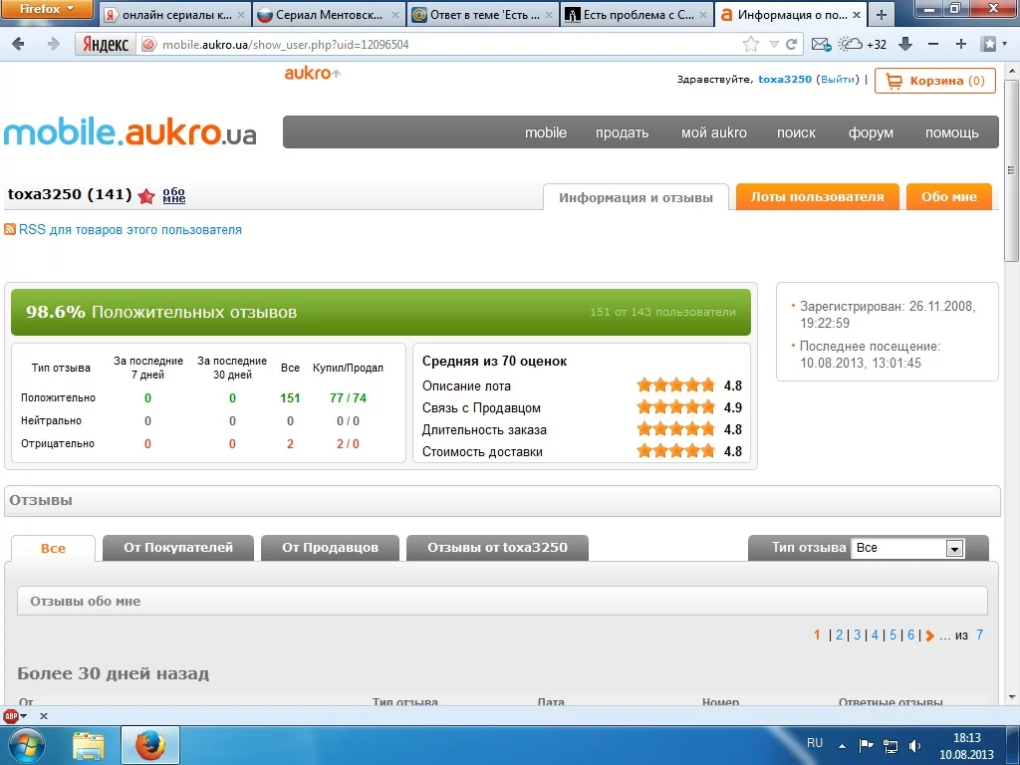Screen dimensions: 1020x765
Task: Open the Тип отзыва dropdown
Action: click(907, 548)
